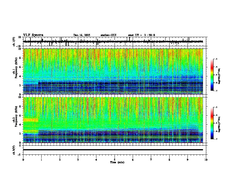Click the thick black ch.3(V) trace line

113,150
